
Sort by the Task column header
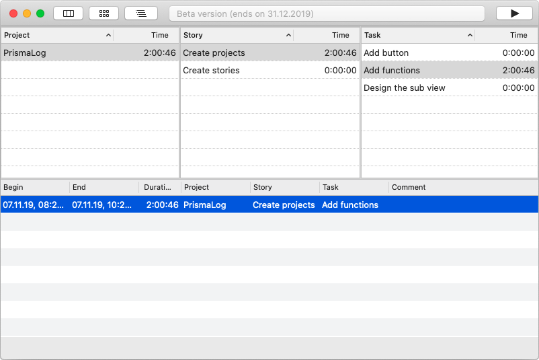point(418,35)
